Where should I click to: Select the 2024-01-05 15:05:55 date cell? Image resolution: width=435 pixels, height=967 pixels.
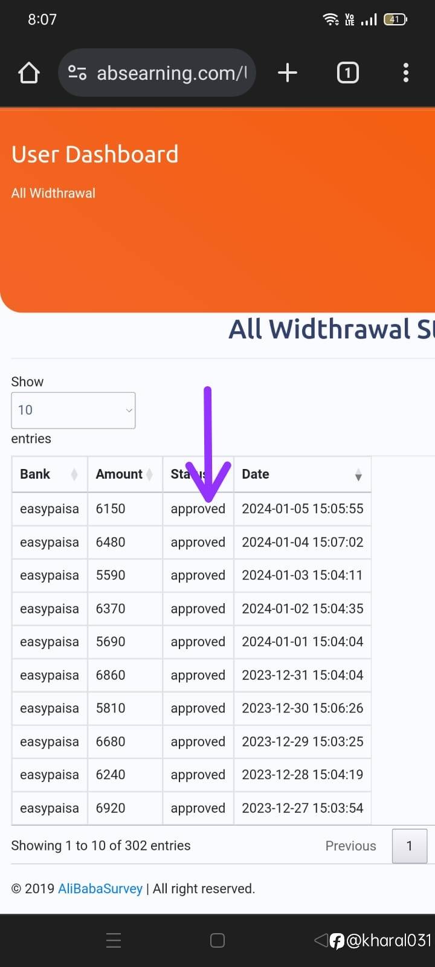[302, 509]
